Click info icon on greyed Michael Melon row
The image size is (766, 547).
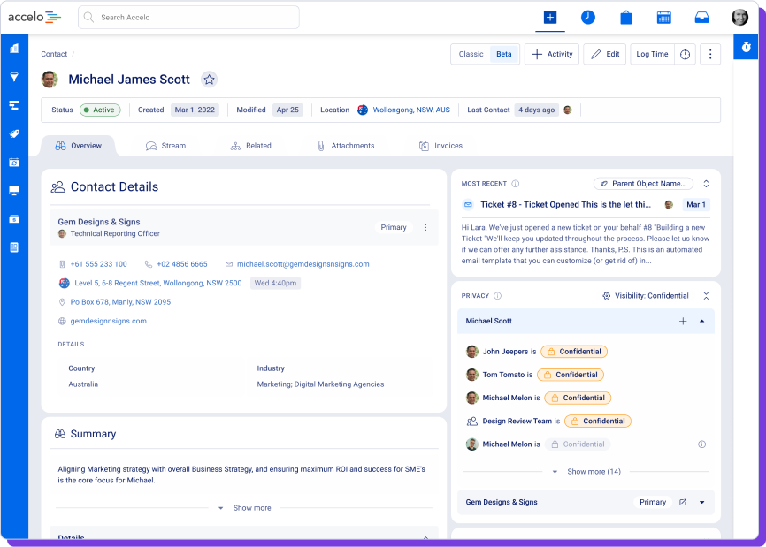click(x=702, y=444)
